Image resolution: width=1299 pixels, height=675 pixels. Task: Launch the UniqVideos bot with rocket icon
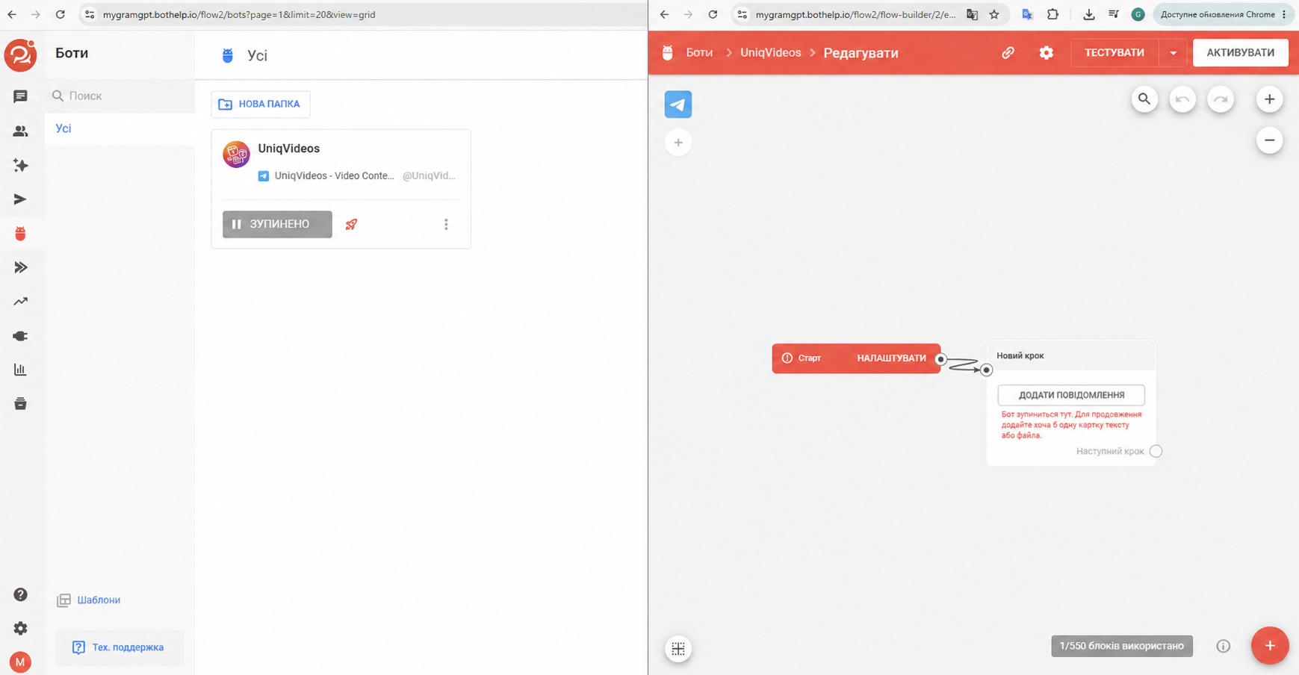[351, 224]
